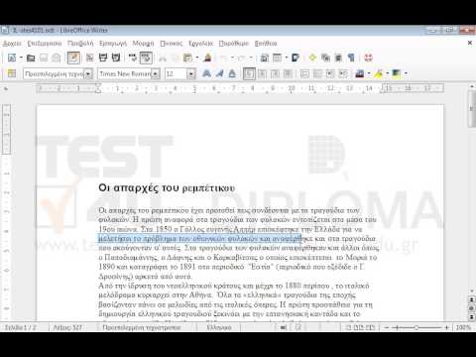Select Justified alignment
The width and height of the screenshot is (476, 357).
pos(288,73)
